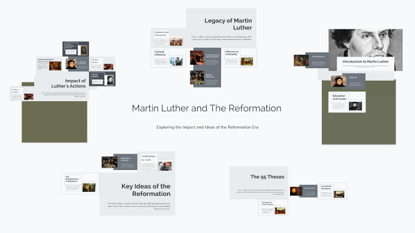The width and height of the screenshot is (415, 233).
Task: Open the 'Commemorations and Celebrations' slide
Action: [205, 58]
